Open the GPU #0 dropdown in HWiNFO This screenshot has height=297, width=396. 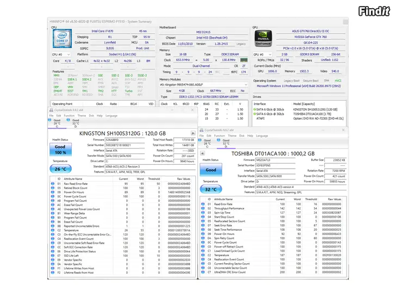tap(263, 54)
